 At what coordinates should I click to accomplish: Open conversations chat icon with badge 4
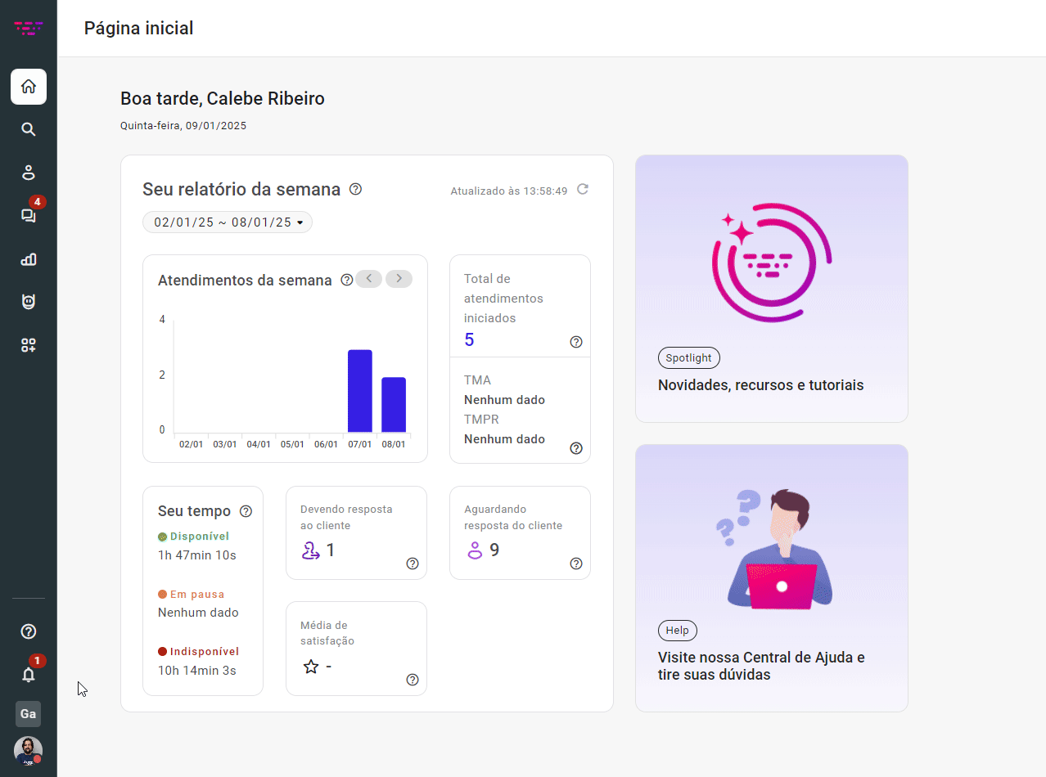point(29,215)
